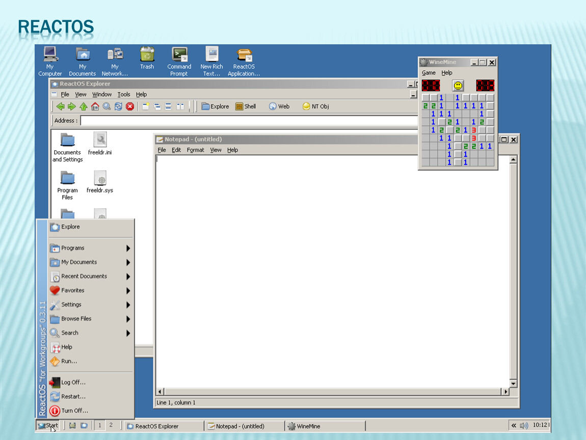
Task: Open the File menu in ReactOS Explorer
Action: click(65, 95)
